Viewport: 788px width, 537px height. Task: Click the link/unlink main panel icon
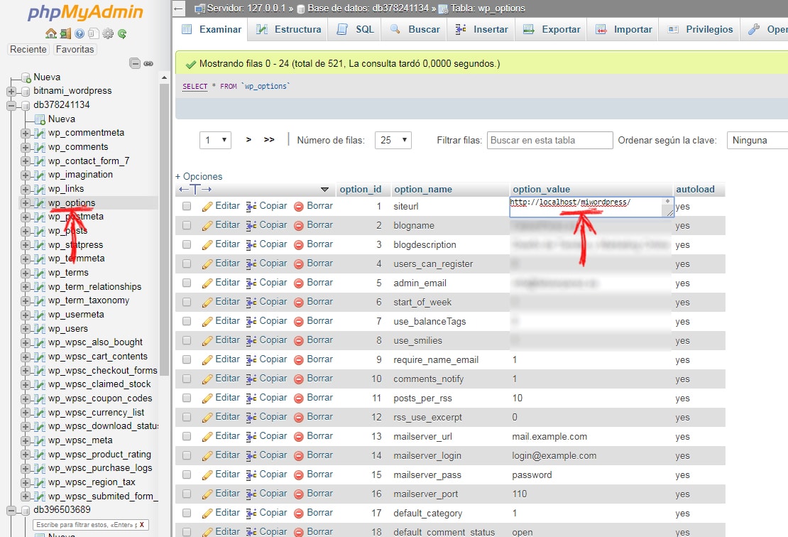point(148,63)
